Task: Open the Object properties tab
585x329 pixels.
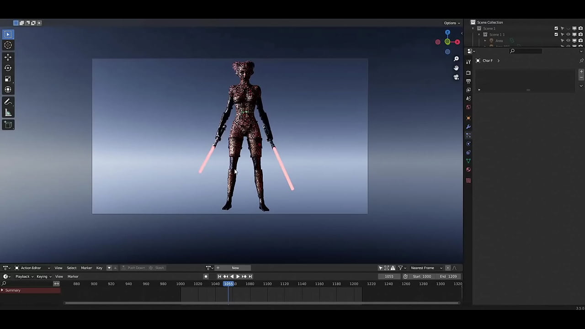Action: point(468,118)
